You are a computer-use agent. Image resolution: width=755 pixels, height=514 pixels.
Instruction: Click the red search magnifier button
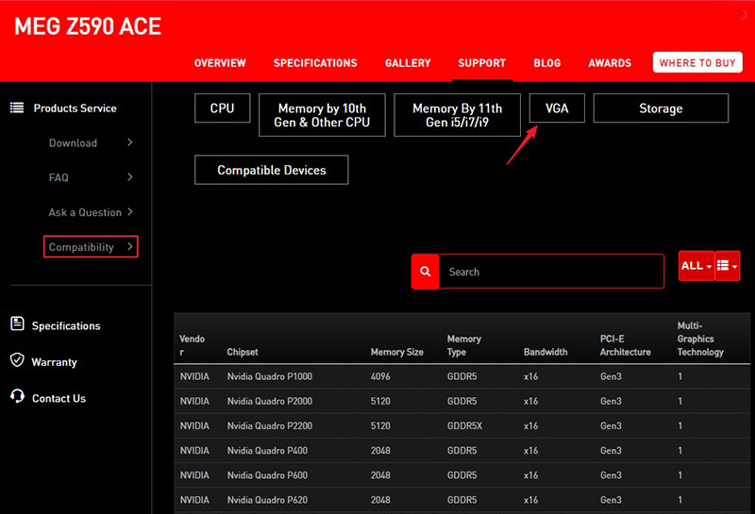(425, 272)
